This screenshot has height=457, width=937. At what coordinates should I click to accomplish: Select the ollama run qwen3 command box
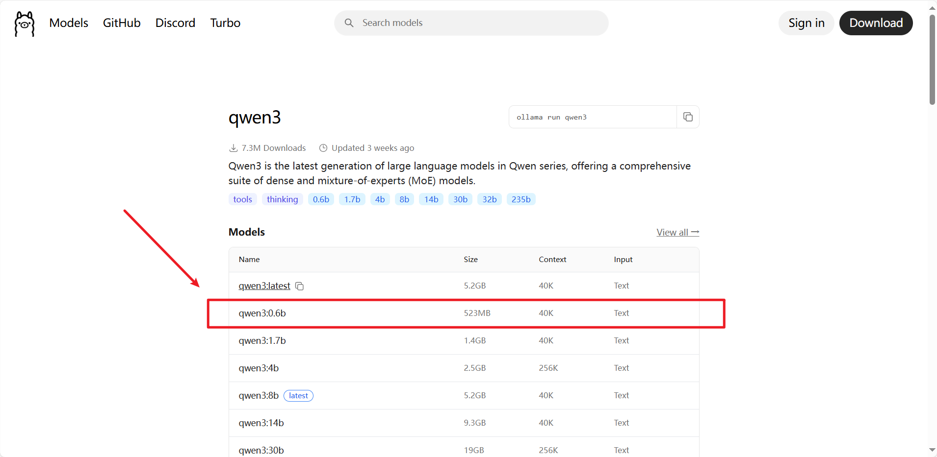click(593, 117)
